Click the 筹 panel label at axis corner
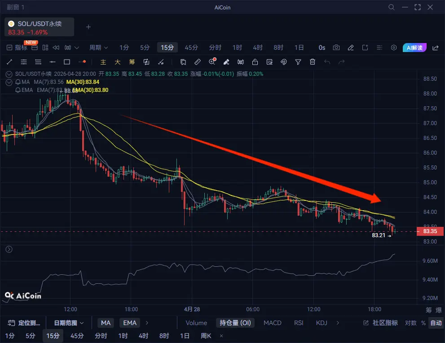Image resolution: width=445 pixels, height=343 pixels. (x=428, y=309)
